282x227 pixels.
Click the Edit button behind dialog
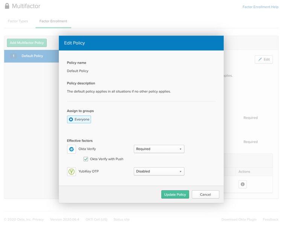click(x=264, y=59)
